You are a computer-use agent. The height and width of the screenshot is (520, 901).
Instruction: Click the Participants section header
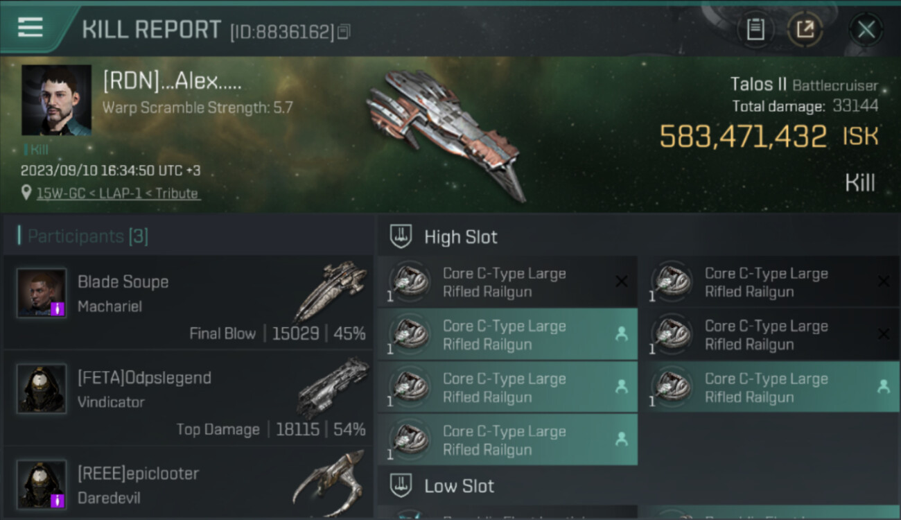click(83, 236)
